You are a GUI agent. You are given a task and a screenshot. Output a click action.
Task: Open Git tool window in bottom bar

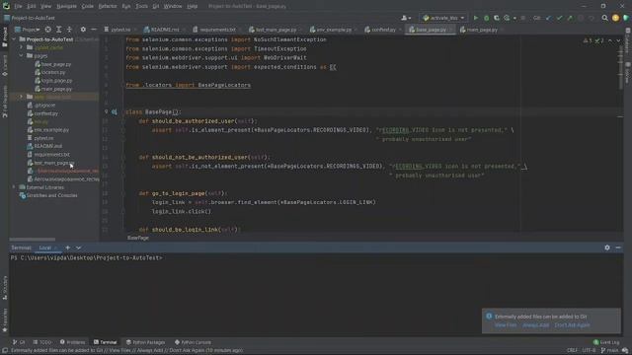19,342
